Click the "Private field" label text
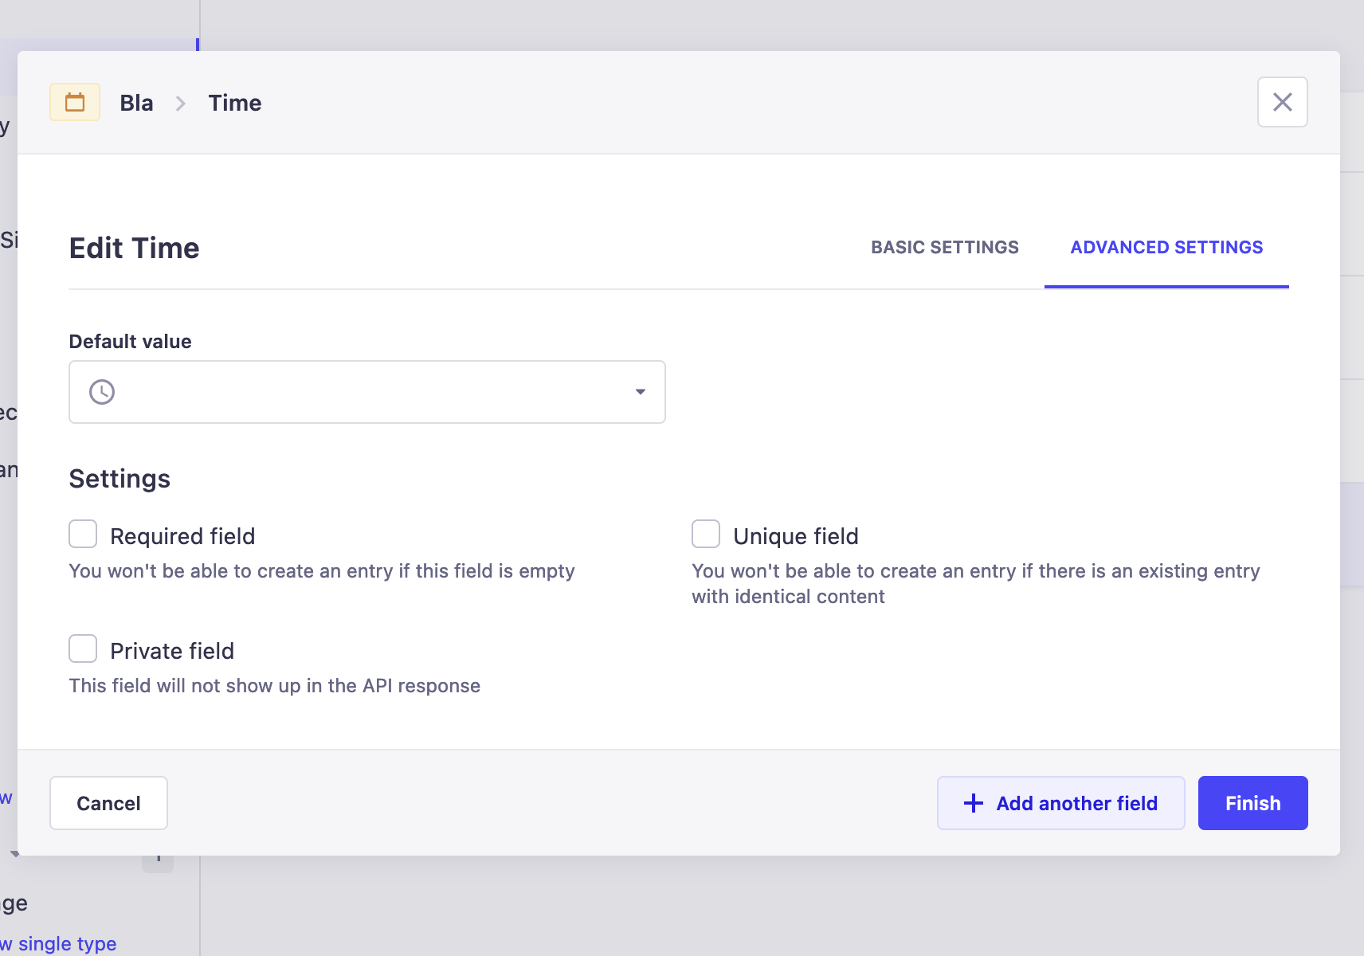Screen dimensions: 1364x956 (172, 652)
